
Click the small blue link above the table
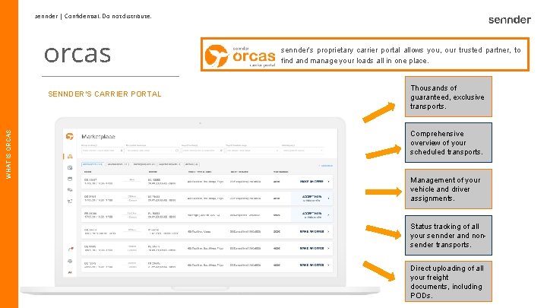pyautogui.click(x=326, y=166)
